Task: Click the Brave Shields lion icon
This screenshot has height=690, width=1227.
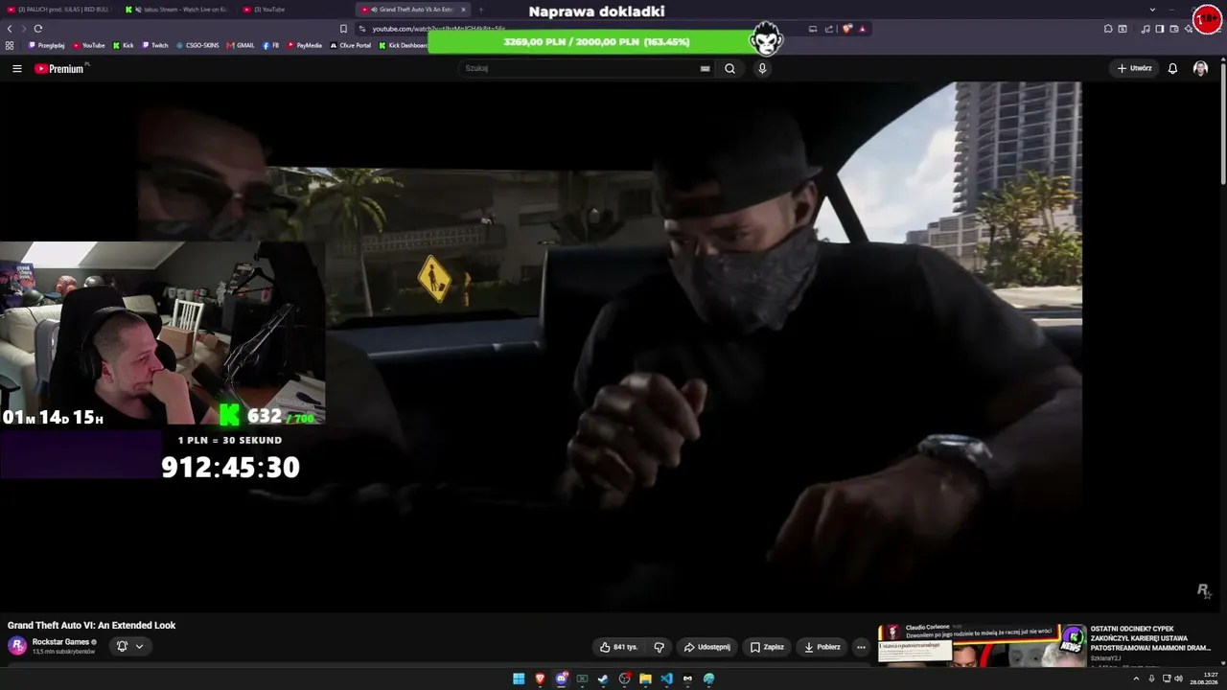Action: [846, 29]
